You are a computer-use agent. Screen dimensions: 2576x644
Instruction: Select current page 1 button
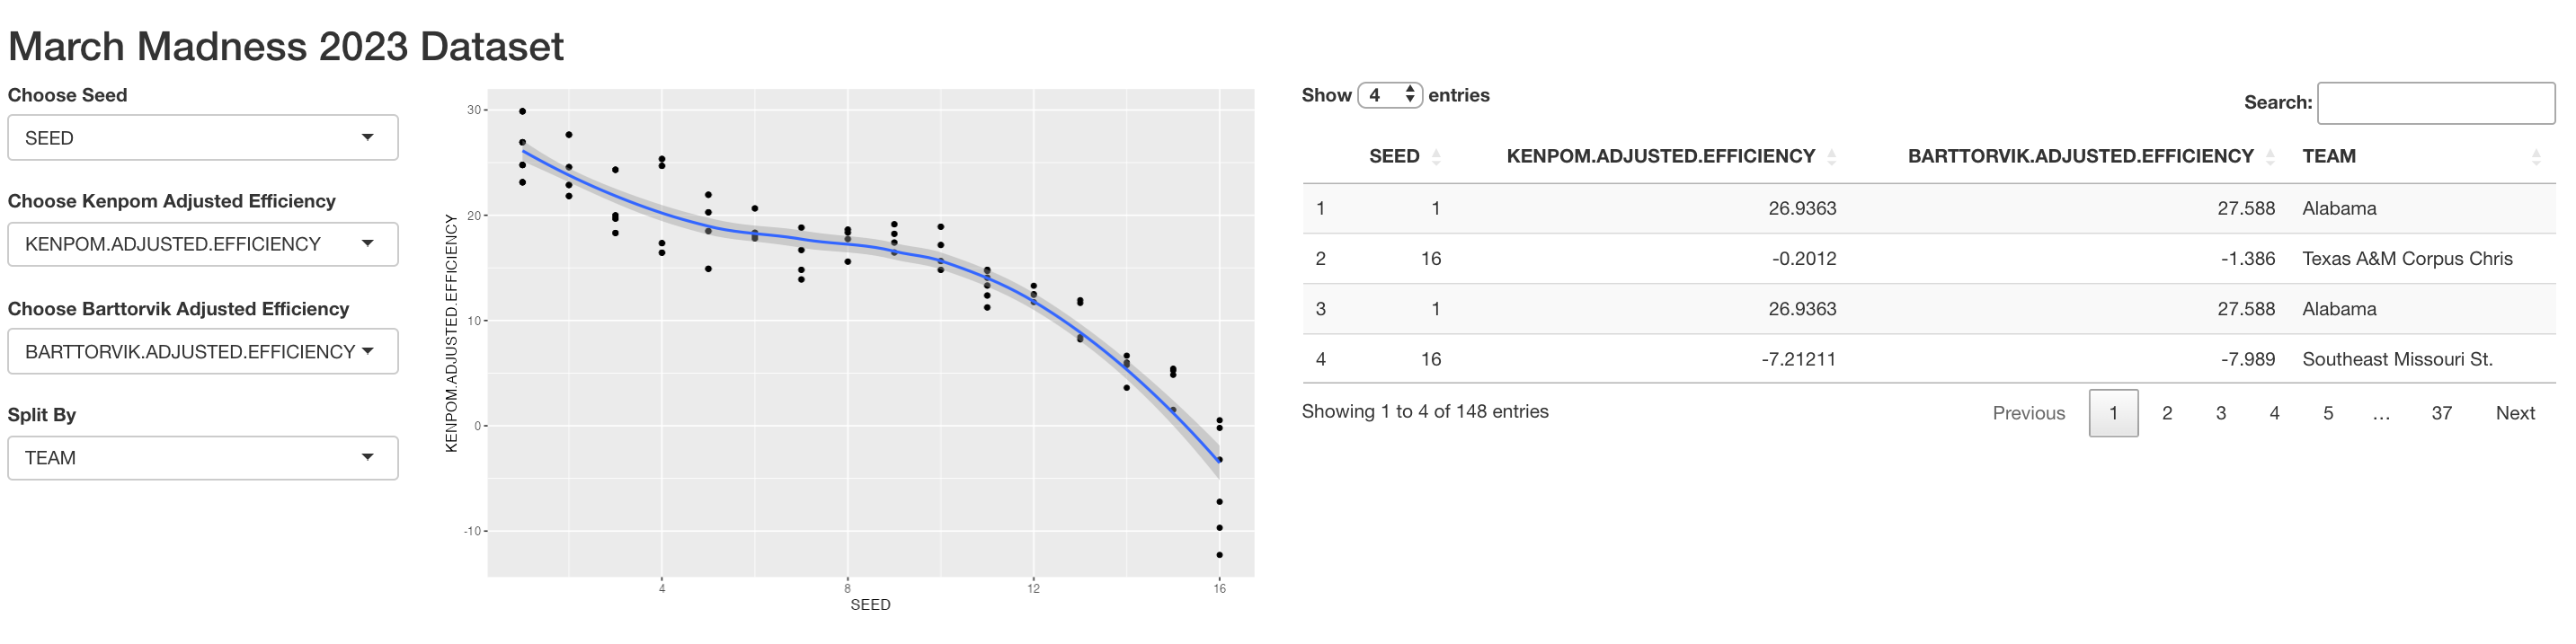(x=2114, y=413)
